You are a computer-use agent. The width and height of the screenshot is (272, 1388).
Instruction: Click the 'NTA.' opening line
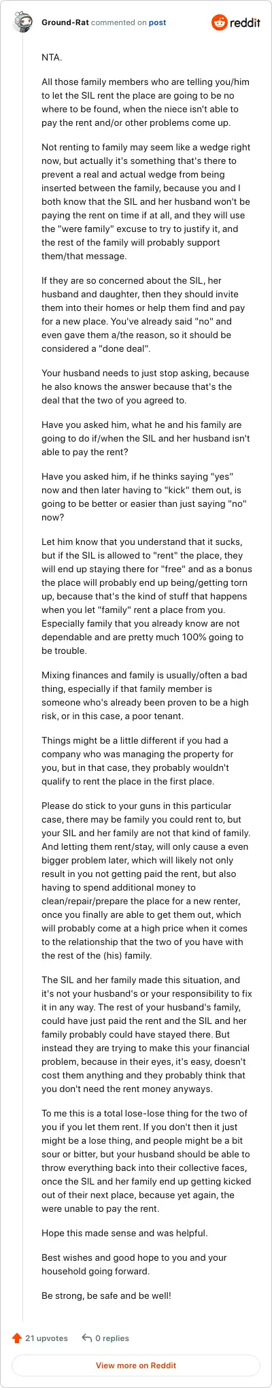52,58
